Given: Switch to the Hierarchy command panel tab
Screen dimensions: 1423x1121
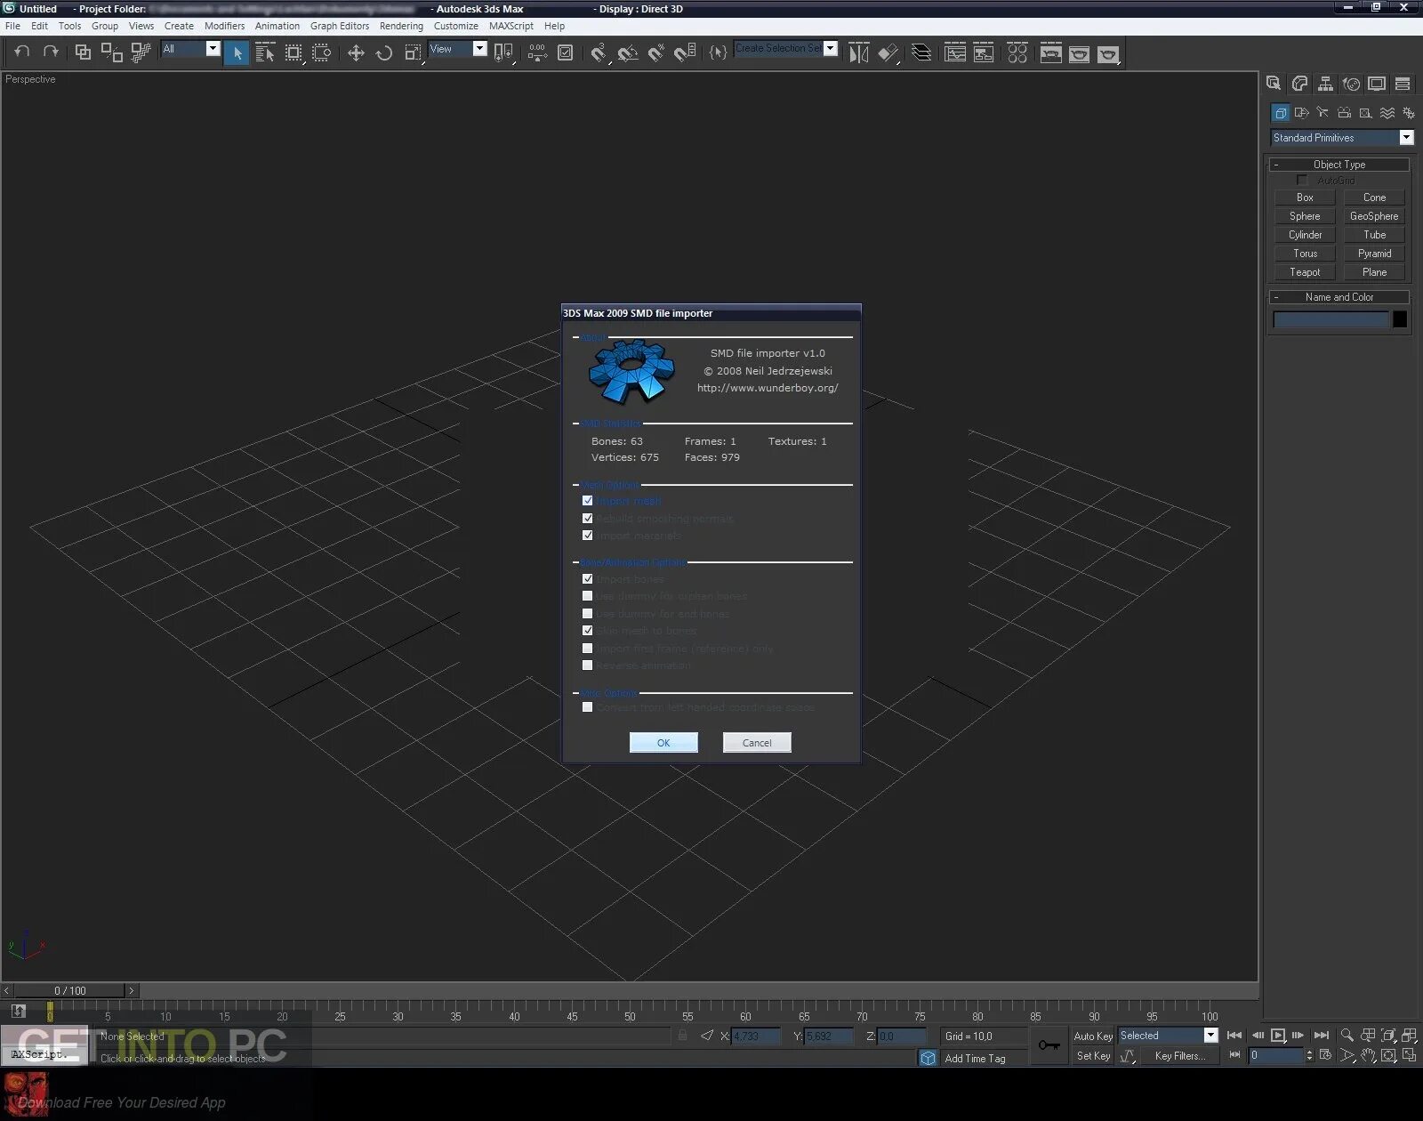Looking at the screenshot, I should [1325, 84].
